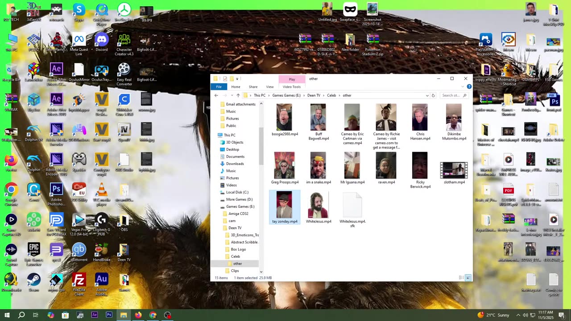Open Firefox from the taskbar
The width and height of the screenshot is (571, 321).
138,315
